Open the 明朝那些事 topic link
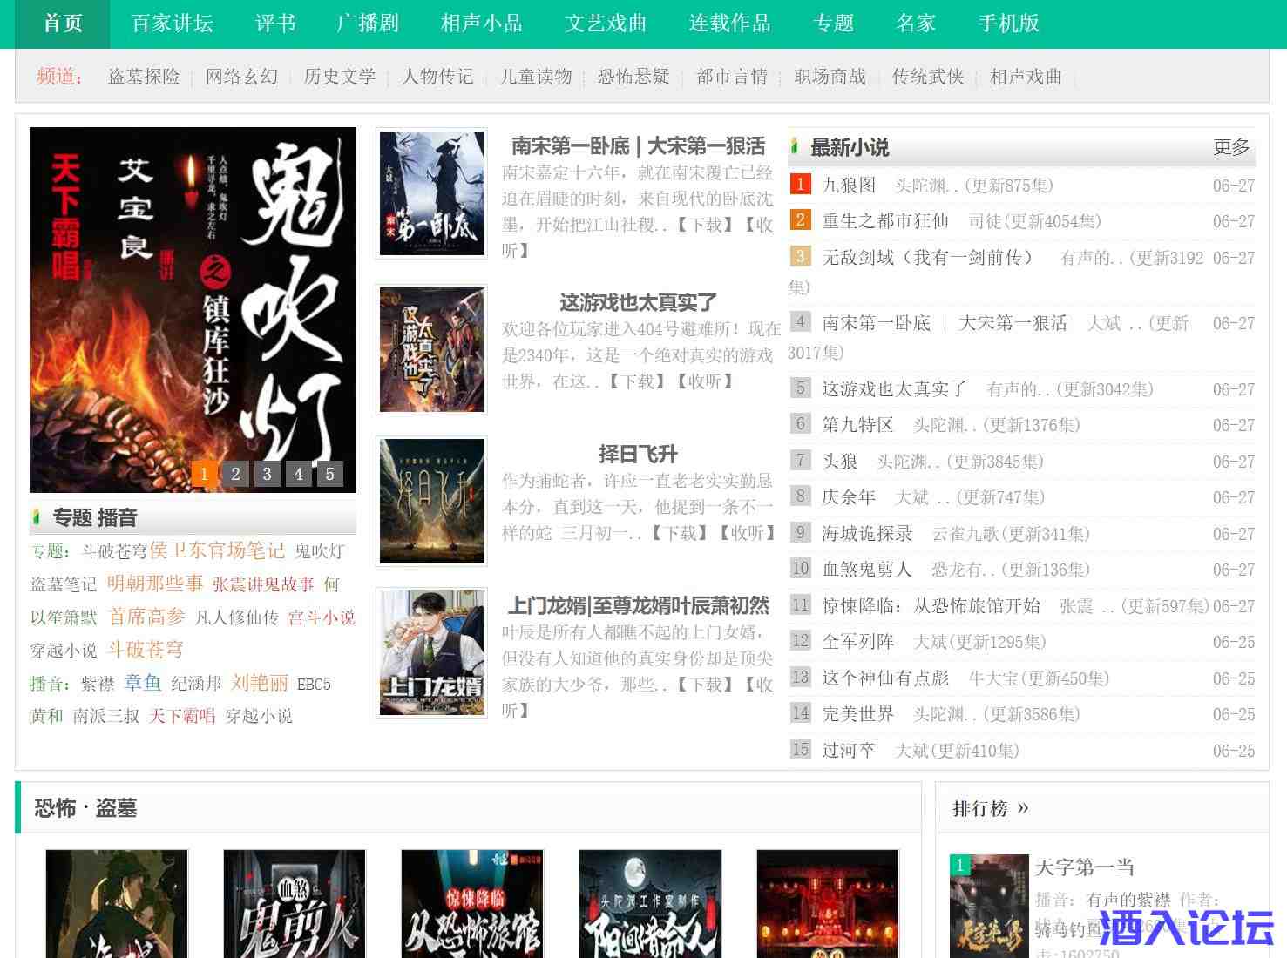This screenshot has height=958, width=1287. pyautogui.click(x=155, y=584)
